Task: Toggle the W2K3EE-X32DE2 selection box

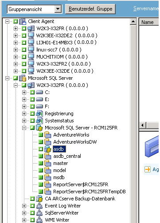Action: click(24, 35)
